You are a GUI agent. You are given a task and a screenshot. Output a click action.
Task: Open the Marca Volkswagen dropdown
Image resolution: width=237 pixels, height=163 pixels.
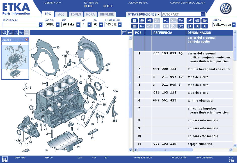[234, 25]
